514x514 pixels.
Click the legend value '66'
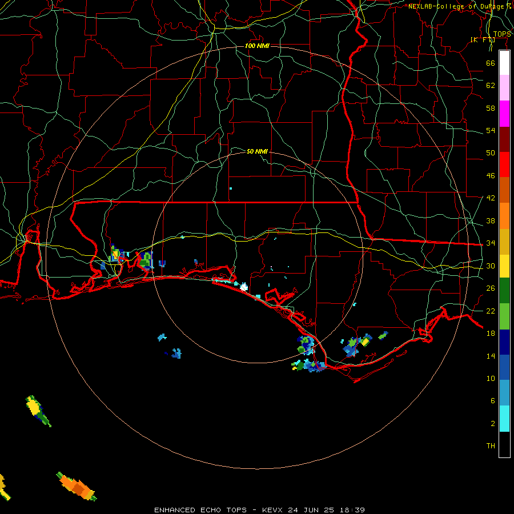pos(491,63)
